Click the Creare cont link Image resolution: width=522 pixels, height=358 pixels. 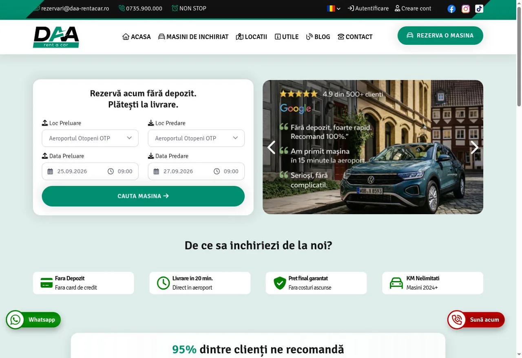[x=413, y=9]
